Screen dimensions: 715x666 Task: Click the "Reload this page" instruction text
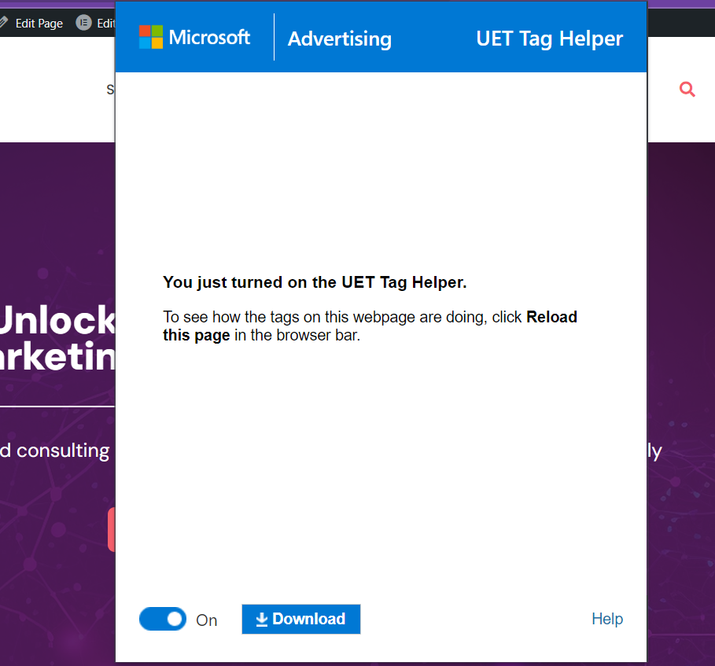click(x=370, y=326)
